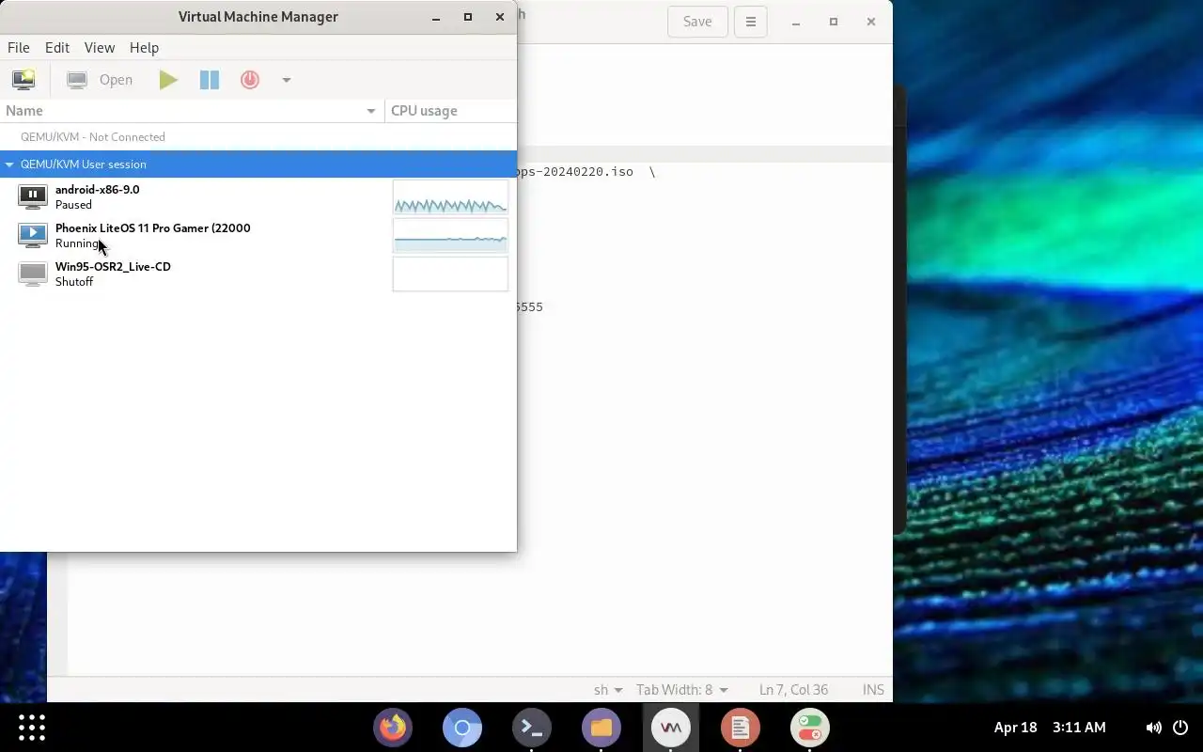This screenshot has width=1203, height=752.
Task: Click the paused monitor icon of android-x86-9.0
Action: tap(33, 196)
